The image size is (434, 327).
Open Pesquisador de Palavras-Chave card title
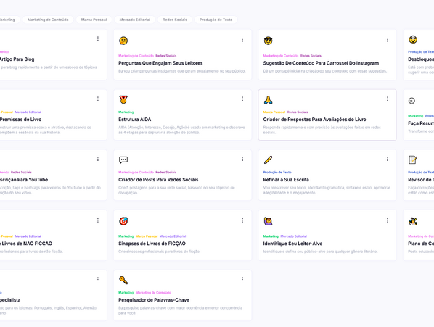154,300
